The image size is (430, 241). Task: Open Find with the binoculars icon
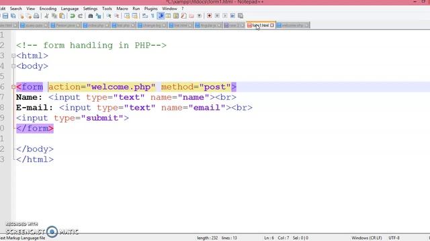[90, 16]
